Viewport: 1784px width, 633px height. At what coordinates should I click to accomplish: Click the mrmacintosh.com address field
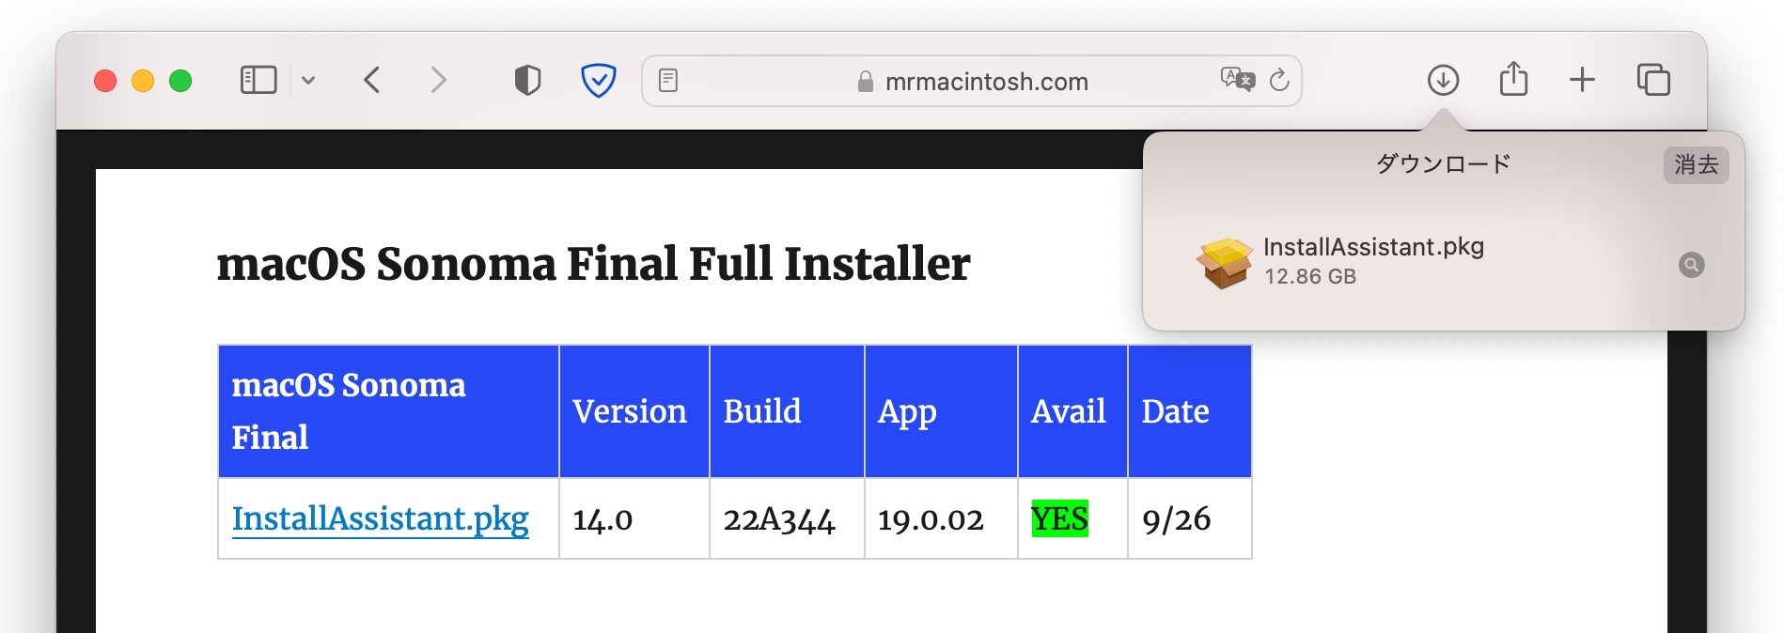point(972,81)
